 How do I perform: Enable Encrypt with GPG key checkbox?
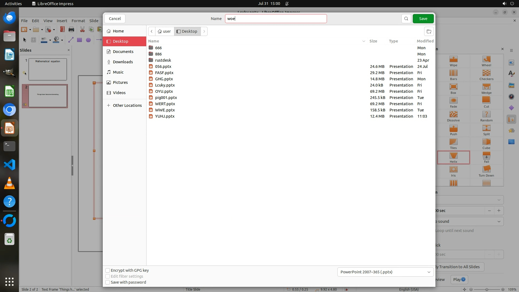[x=108, y=270]
